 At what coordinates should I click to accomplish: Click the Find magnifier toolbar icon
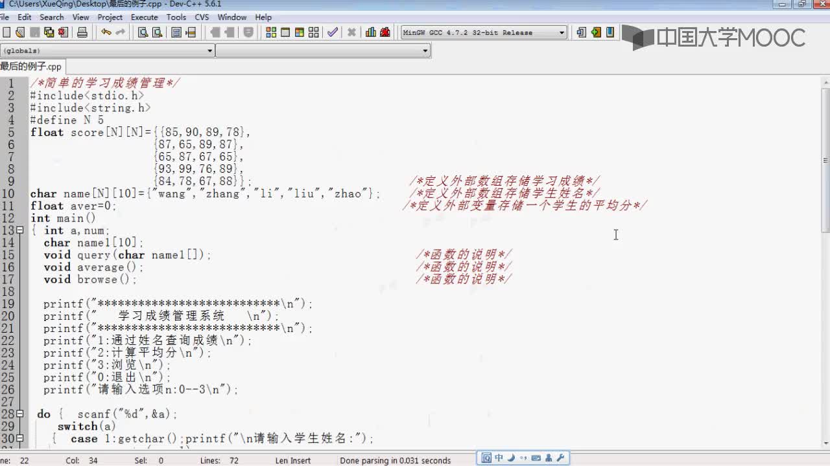pyautogui.click(x=143, y=32)
